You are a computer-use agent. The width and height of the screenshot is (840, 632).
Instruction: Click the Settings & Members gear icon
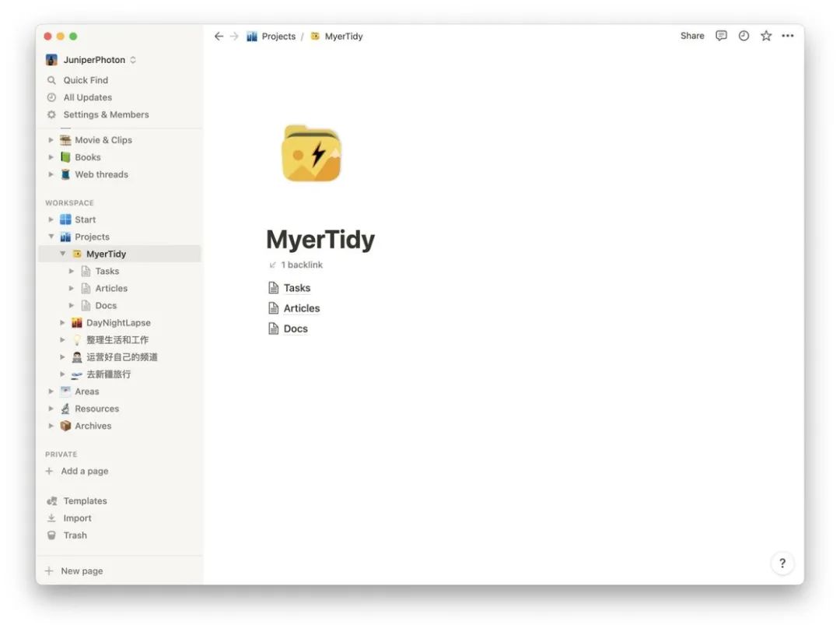click(51, 114)
